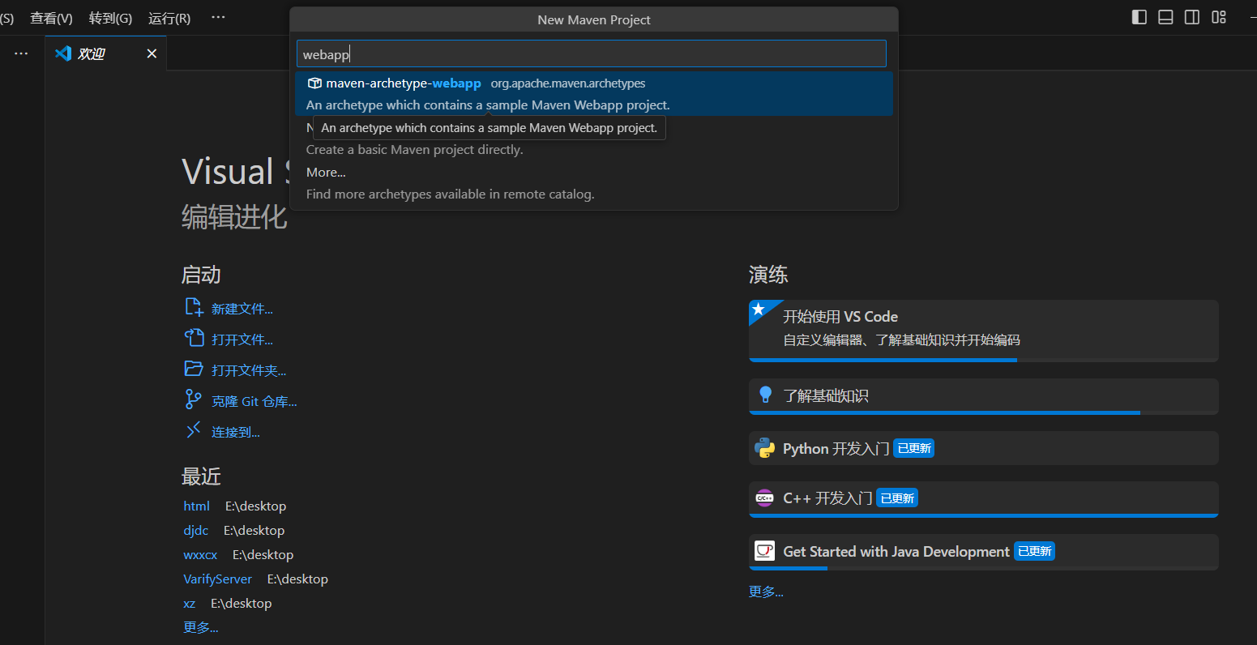
Task: Click 克隆 Git 仓库... link
Action: point(254,401)
